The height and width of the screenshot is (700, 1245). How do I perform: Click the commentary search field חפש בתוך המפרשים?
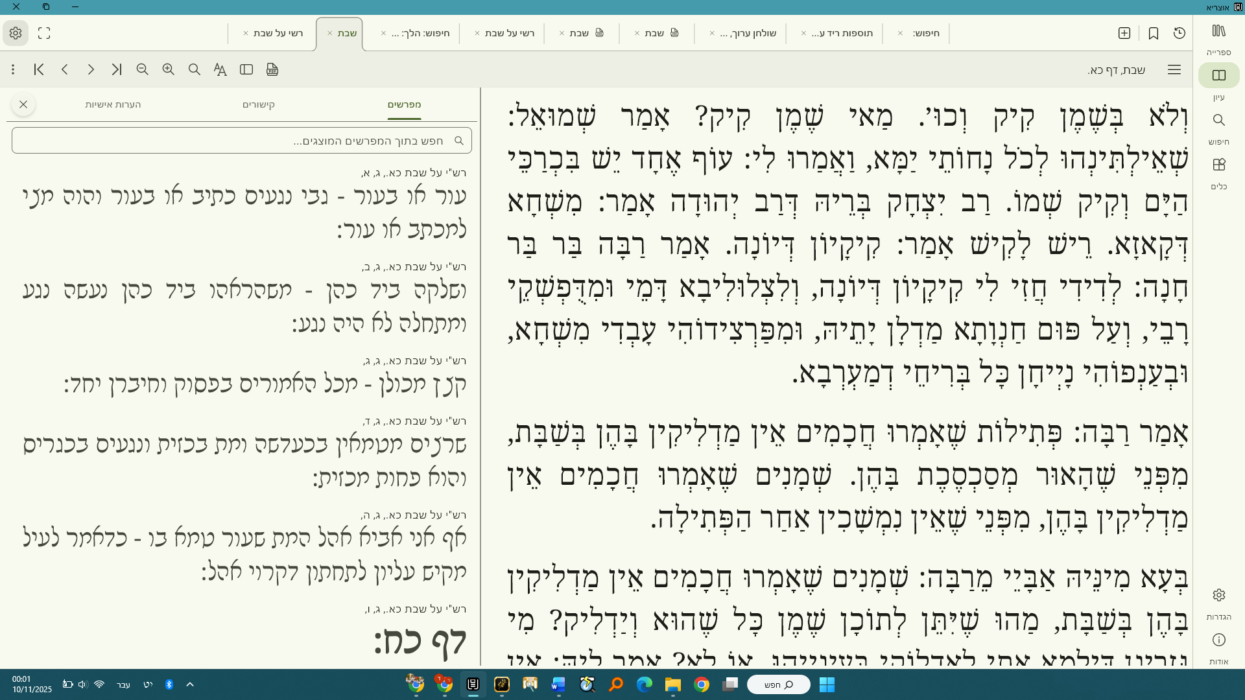point(240,140)
